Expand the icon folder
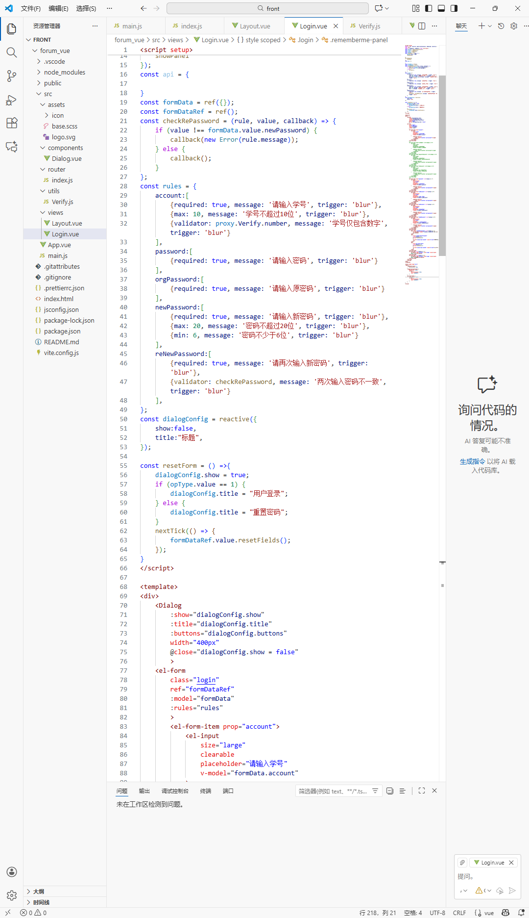 coord(47,115)
